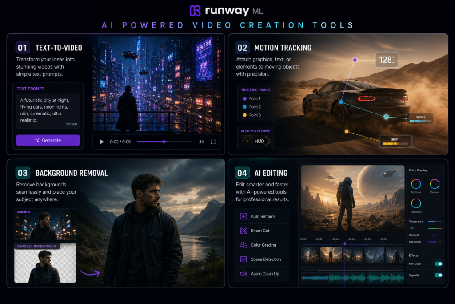Screen dimensions: 455x304
Task: Toggle the Vignette effect switch
Action: (439, 275)
